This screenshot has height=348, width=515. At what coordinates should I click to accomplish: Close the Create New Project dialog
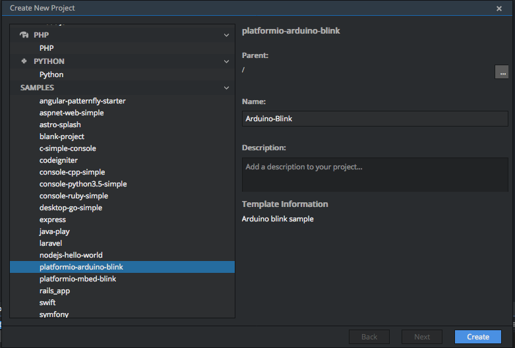pos(499,9)
